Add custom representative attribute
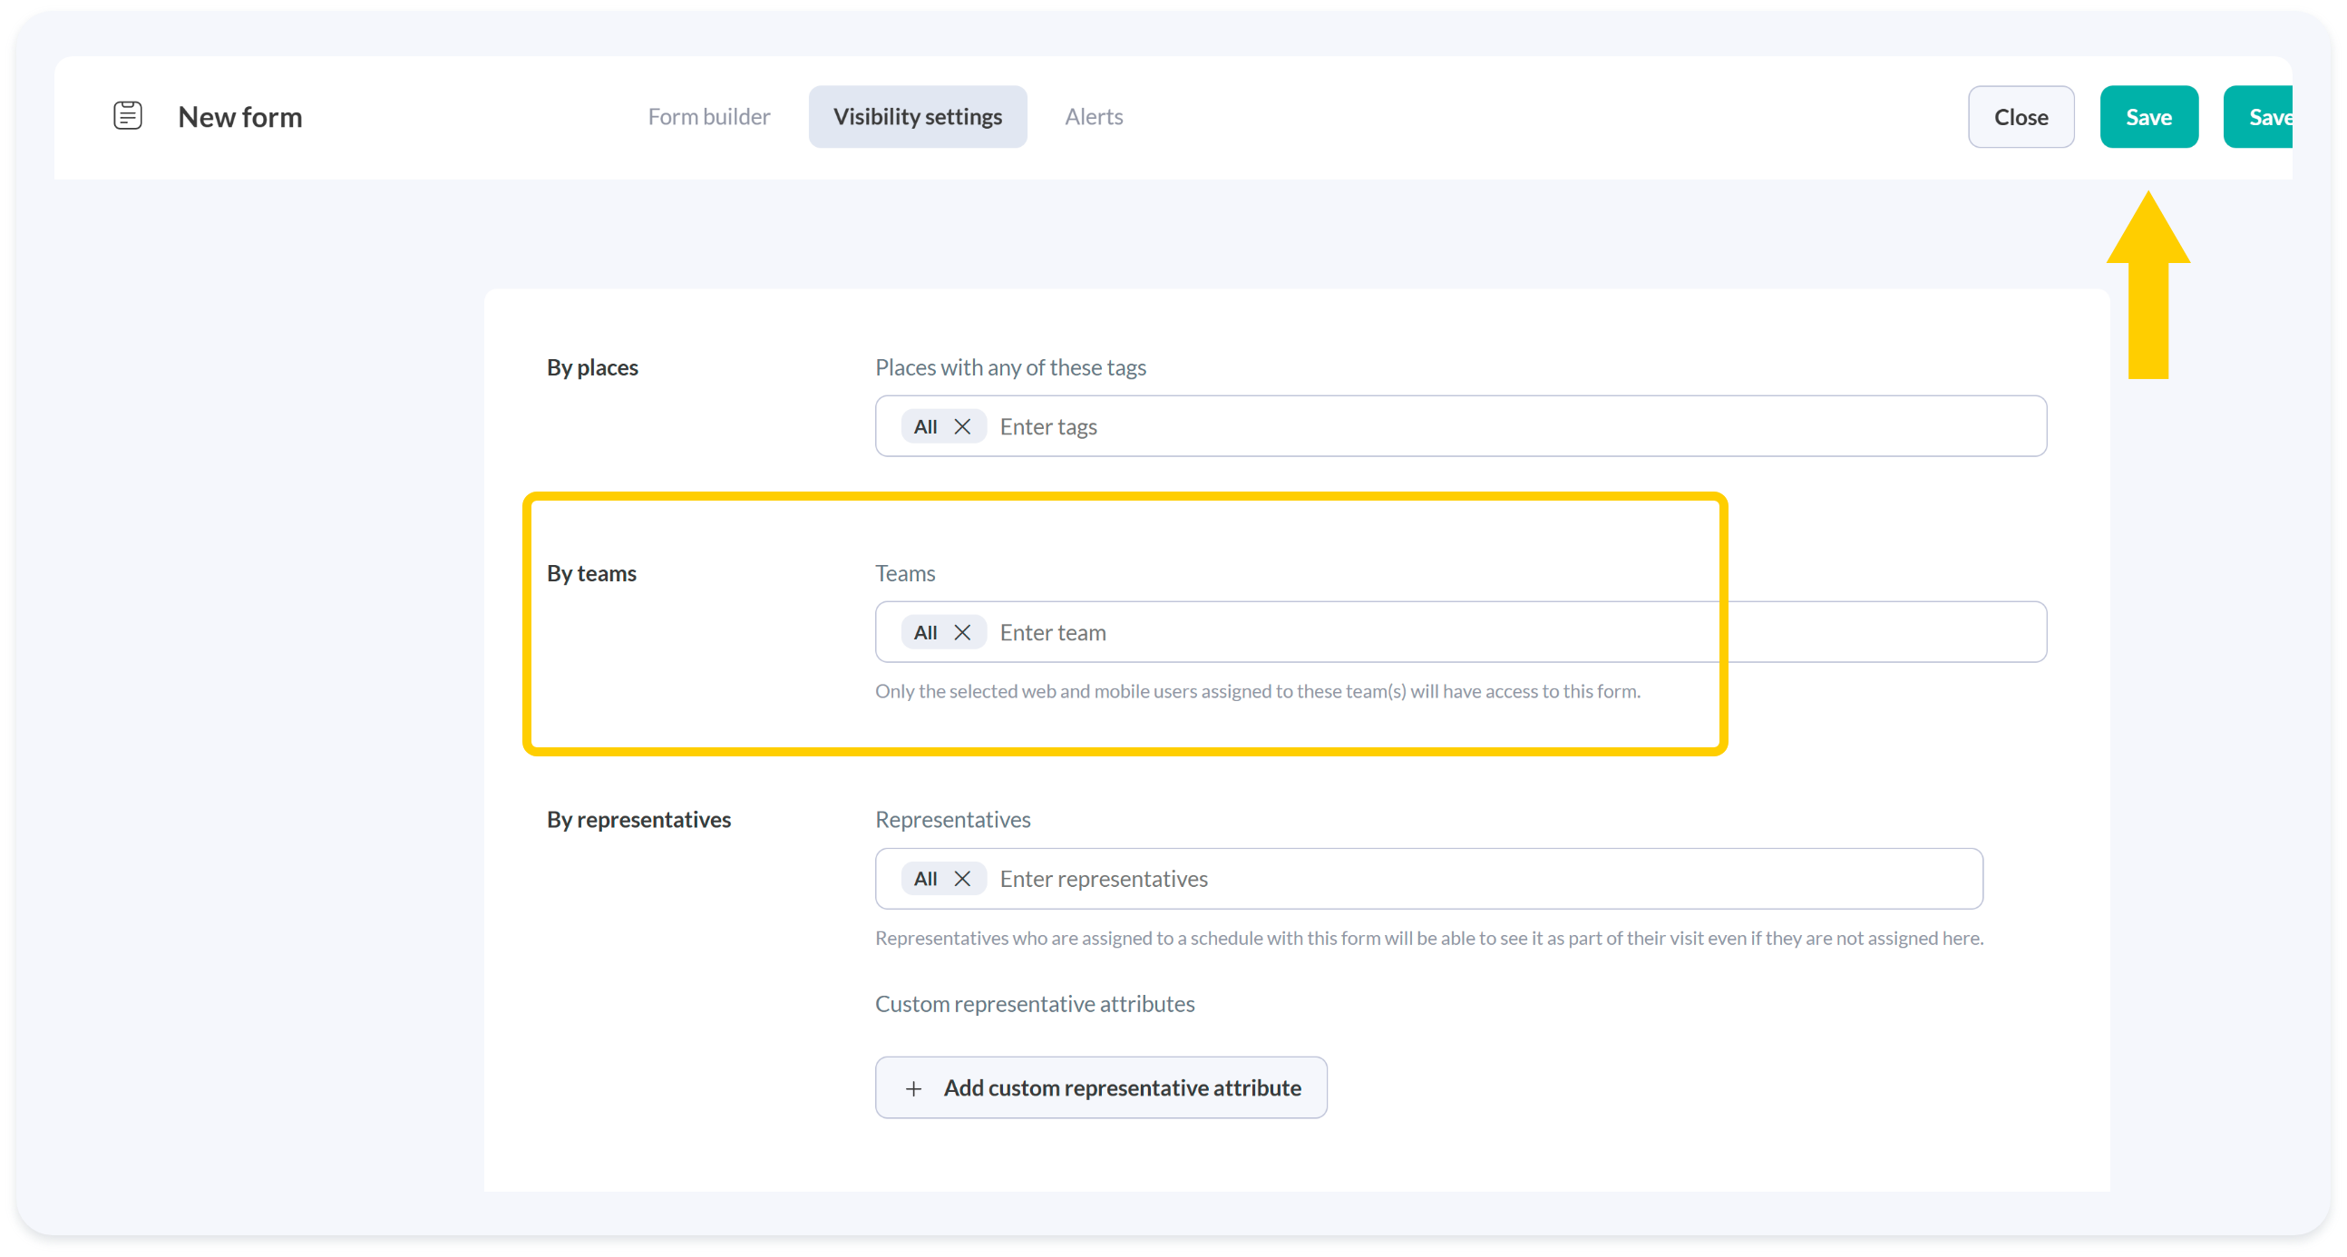2347x1257 pixels. 1121,1087
